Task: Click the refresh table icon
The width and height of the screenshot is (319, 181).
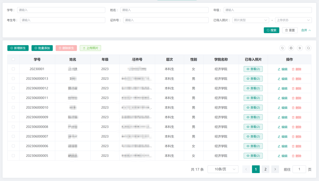Action: tap(282, 48)
